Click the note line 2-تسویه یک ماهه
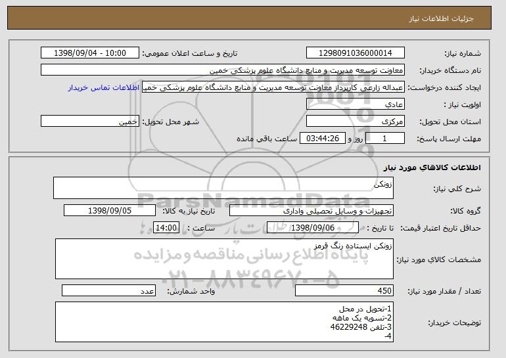This screenshot has width=506, height=358. (361, 318)
